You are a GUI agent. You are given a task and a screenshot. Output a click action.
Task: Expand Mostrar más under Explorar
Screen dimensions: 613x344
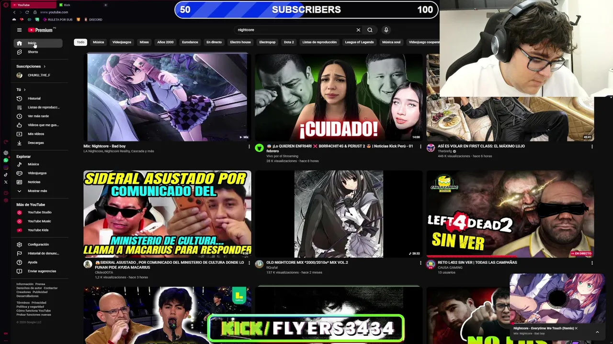click(38, 191)
